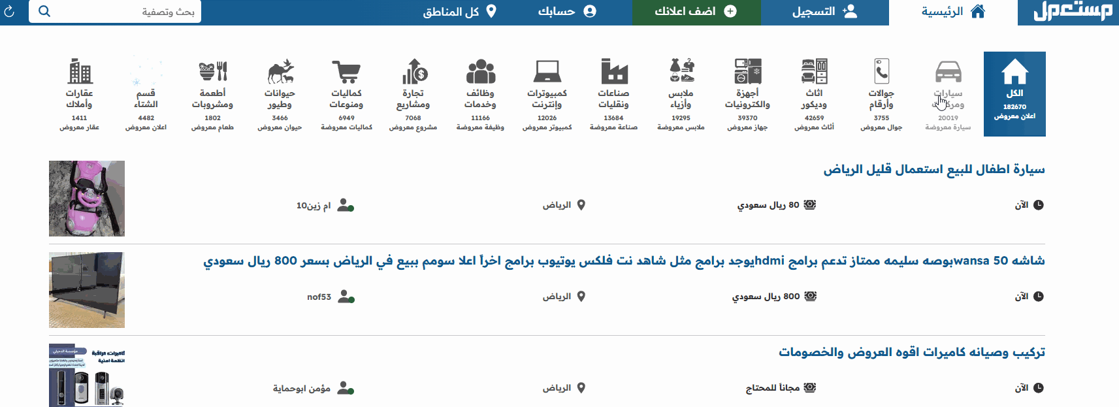
Task: Click the refresh icon in the top corner
Action: [x=9, y=12]
